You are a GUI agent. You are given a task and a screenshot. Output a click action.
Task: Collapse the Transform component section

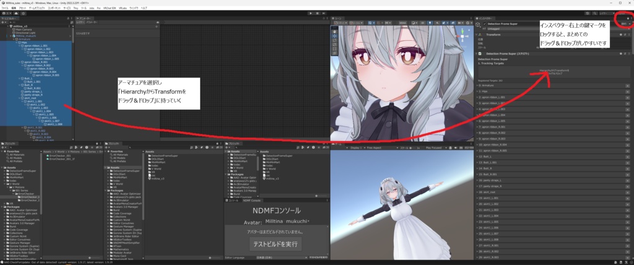pyautogui.click(x=476, y=35)
